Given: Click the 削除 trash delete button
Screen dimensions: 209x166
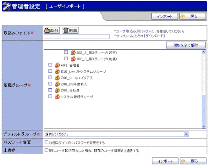Looking at the screenshot, I should click(71, 31).
